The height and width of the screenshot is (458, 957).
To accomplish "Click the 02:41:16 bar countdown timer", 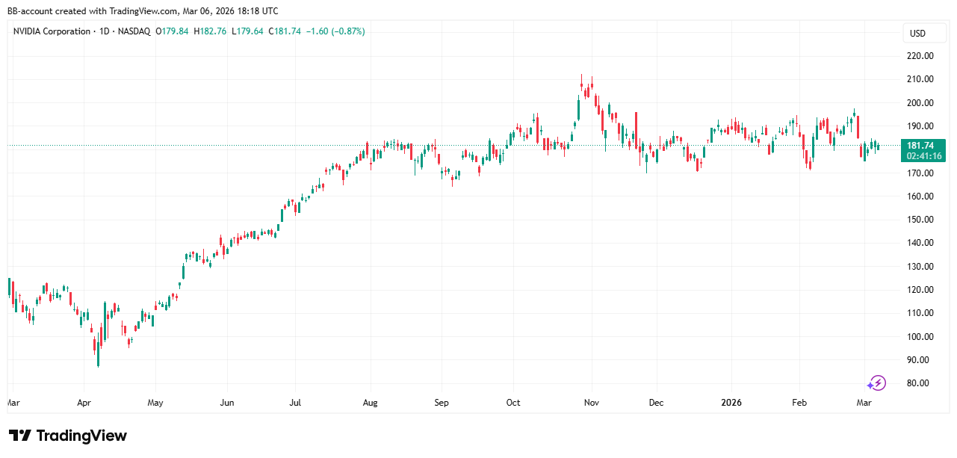I will (x=923, y=156).
